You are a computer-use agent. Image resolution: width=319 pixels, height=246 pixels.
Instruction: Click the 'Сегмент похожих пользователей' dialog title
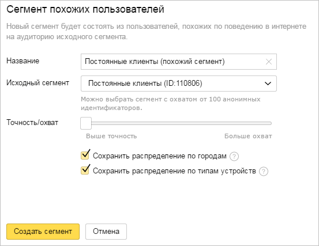[85, 9]
